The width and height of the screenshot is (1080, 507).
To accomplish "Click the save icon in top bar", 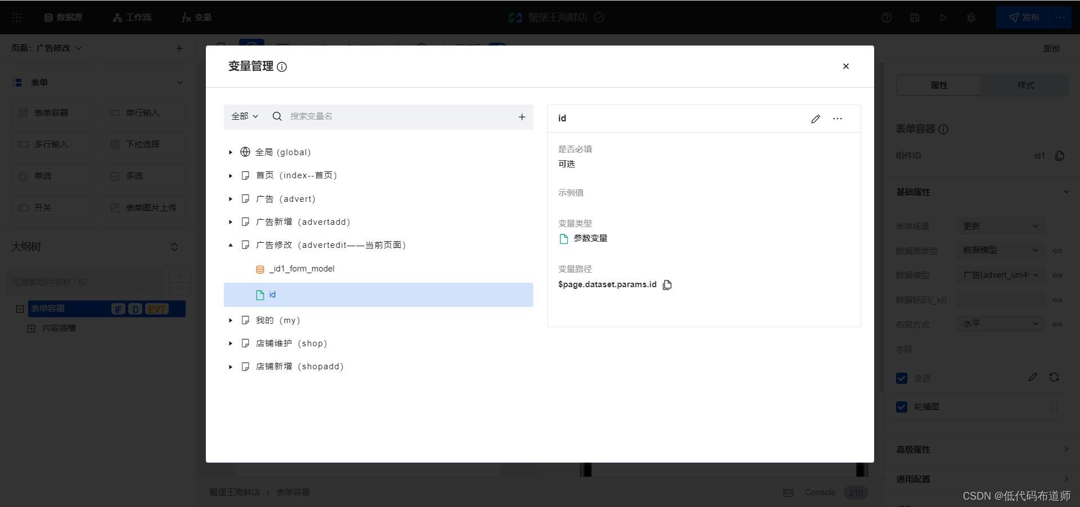I will point(915,17).
